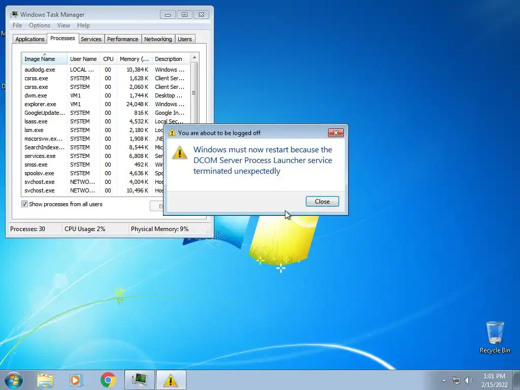
Task: Select GoogleUpdate process row
Action: pyautogui.click(x=106, y=113)
